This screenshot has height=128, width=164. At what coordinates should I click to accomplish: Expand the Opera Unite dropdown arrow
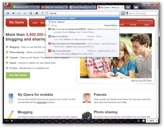[15, 121]
